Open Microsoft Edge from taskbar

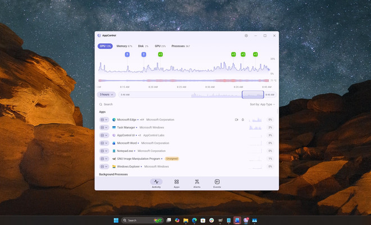[194, 220]
